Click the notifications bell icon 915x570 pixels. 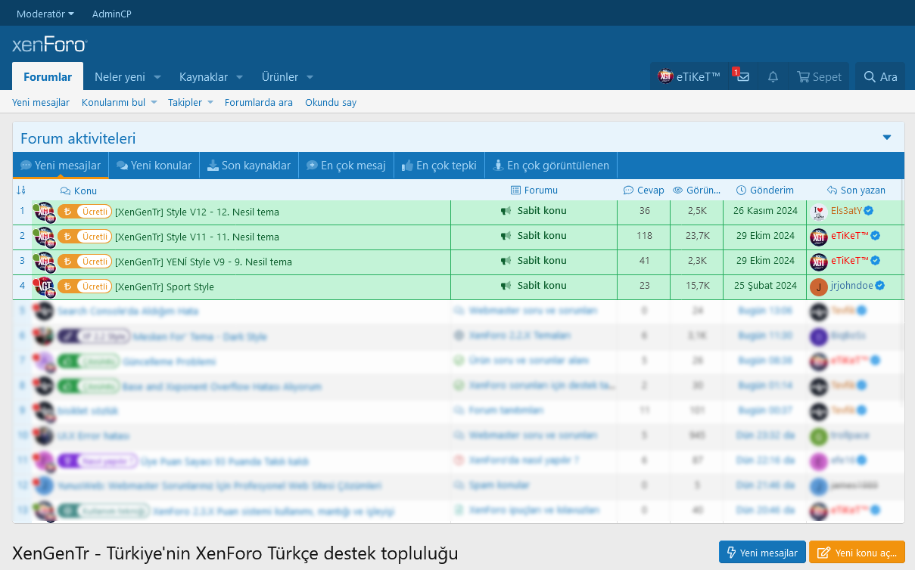773,77
